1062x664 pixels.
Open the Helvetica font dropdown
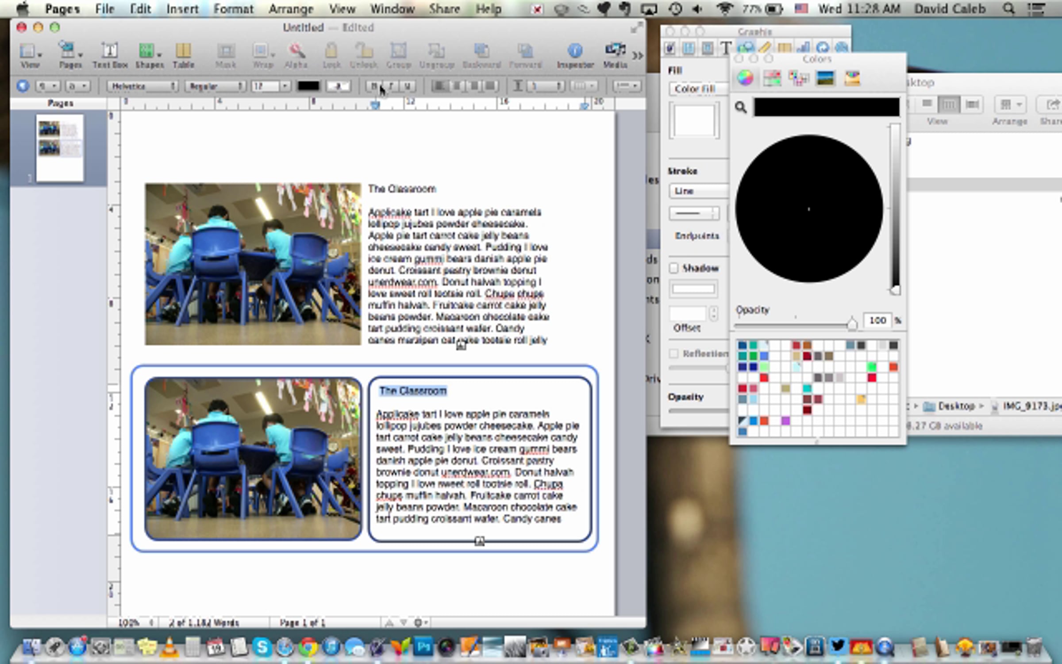tap(142, 86)
